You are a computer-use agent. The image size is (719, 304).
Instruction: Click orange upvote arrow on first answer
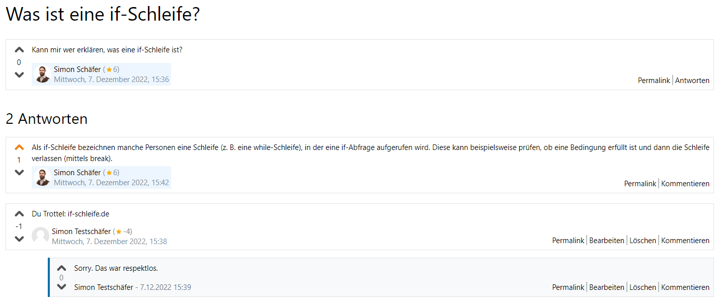(19, 147)
